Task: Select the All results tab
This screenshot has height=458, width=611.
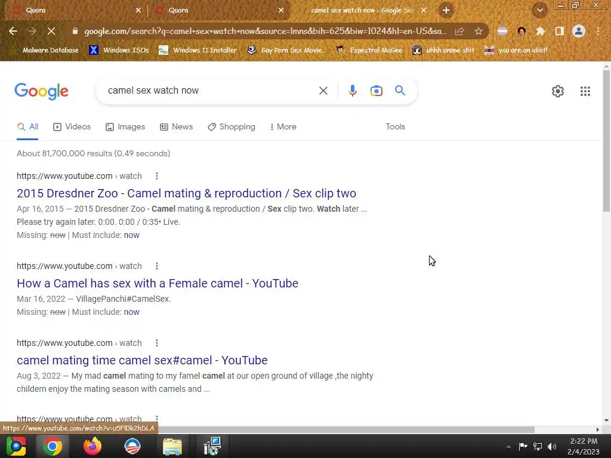Action: (27, 127)
